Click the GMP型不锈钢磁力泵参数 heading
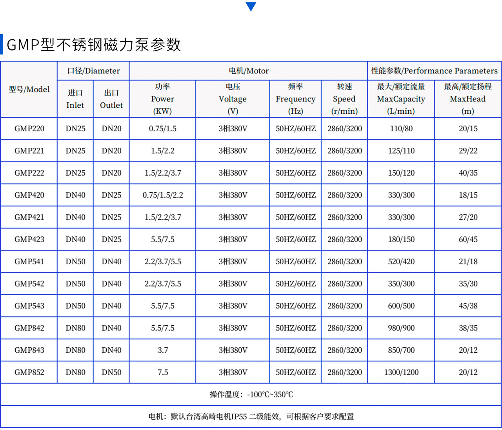This screenshot has width=502, height=430. pyautogui.click(x=94, y=45)
